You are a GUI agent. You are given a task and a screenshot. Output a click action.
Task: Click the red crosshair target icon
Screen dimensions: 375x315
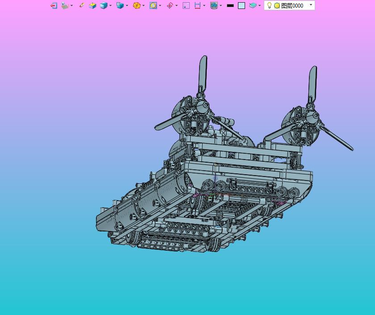170,5
